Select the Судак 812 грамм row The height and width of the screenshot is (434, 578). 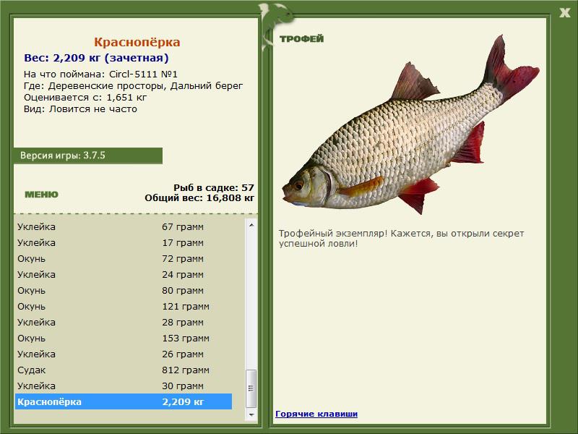click(x=124, y=370)
